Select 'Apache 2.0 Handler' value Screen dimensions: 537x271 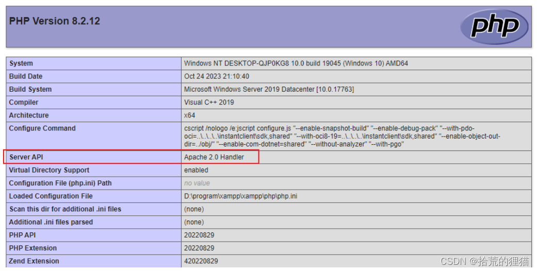[x=214, y=157]
